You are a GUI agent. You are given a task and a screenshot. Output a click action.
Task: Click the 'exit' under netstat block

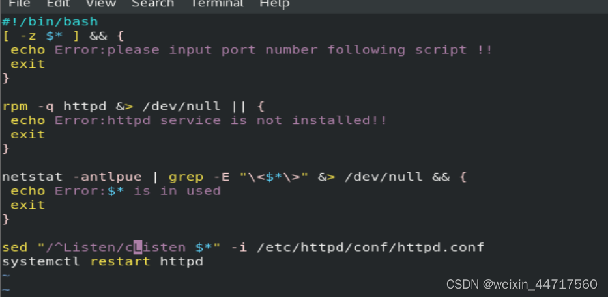pos(28,205)
